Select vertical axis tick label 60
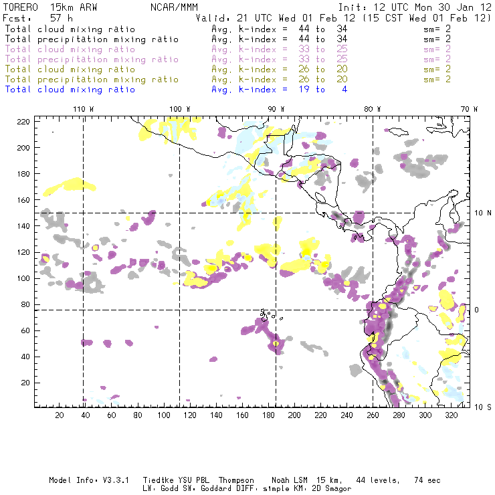This screenshot has height=495, width=495. pyautogui.click(x=25, y=330)
